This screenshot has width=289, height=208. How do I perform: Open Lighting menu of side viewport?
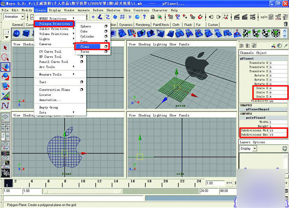click(x=160, y=115)
